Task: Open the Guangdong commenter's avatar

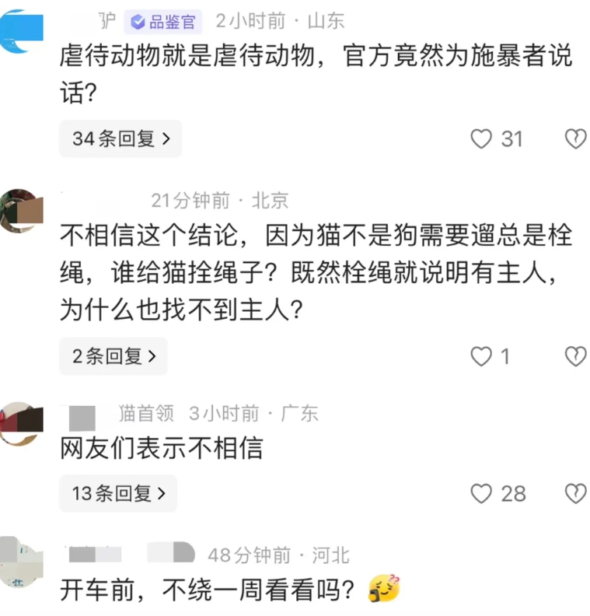Action: pyautogui.click(x=20, y=423)
